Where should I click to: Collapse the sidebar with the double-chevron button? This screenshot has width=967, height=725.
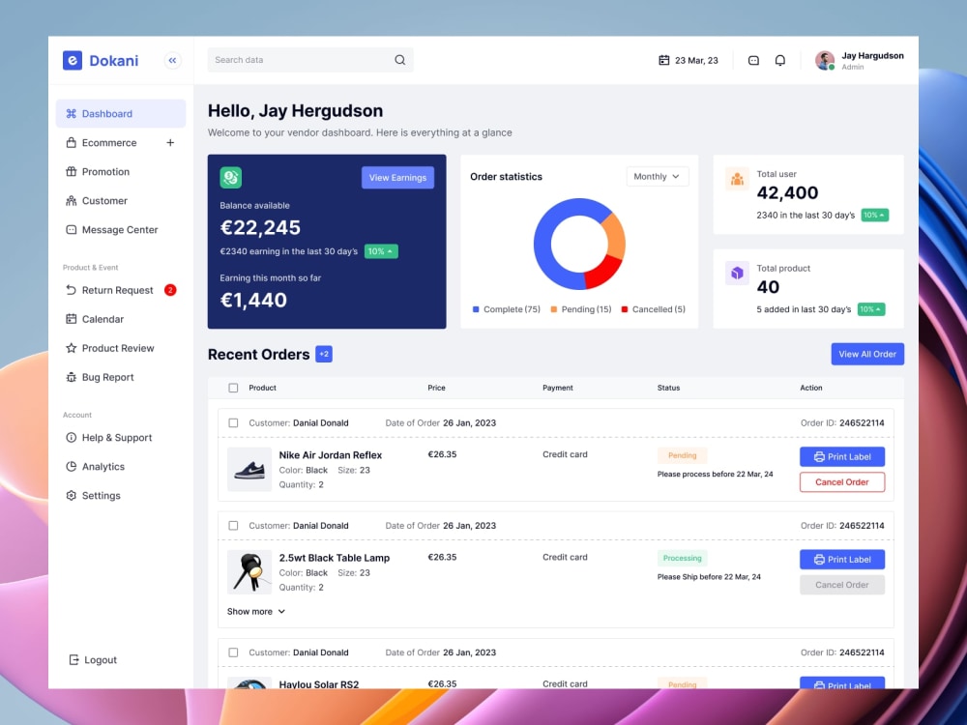point(173,60)
